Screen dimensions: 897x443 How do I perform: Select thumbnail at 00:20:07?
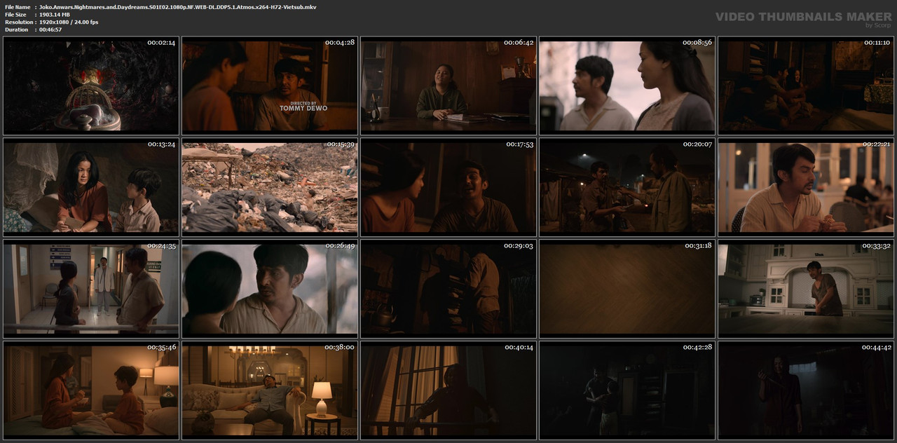(627, 187)
